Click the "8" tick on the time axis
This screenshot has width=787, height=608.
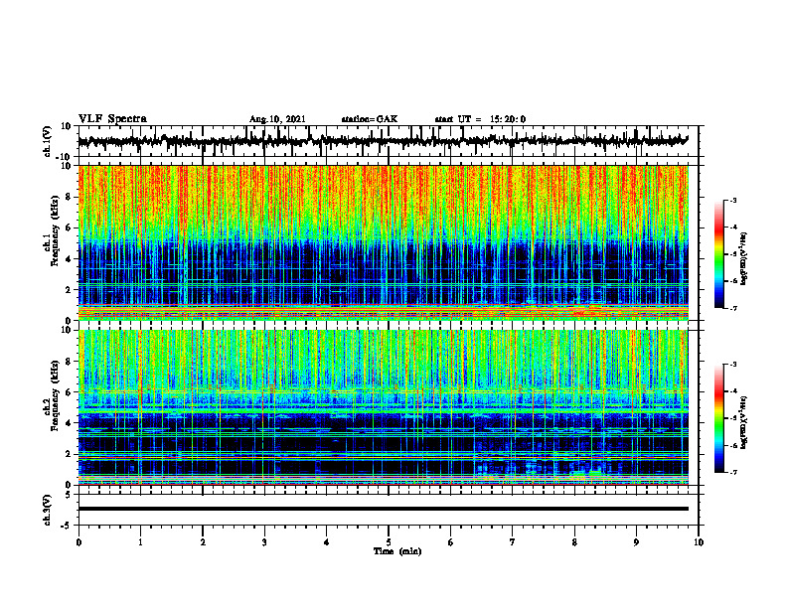click(x=574, y=542)
